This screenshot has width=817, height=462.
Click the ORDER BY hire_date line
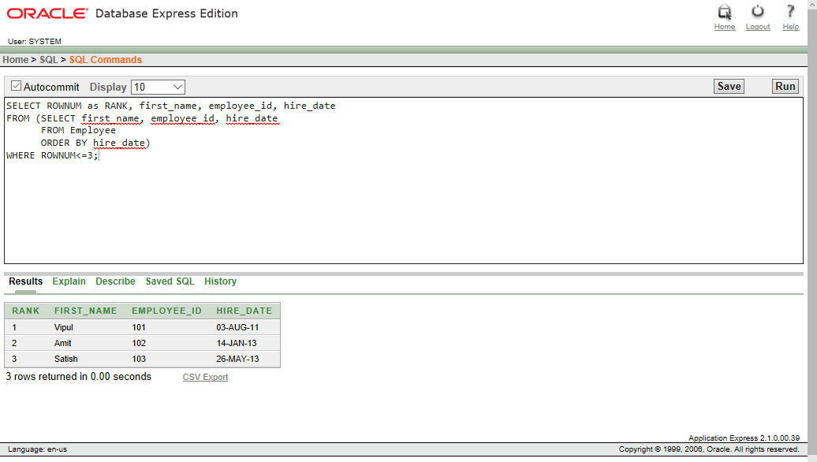point(95,143)
